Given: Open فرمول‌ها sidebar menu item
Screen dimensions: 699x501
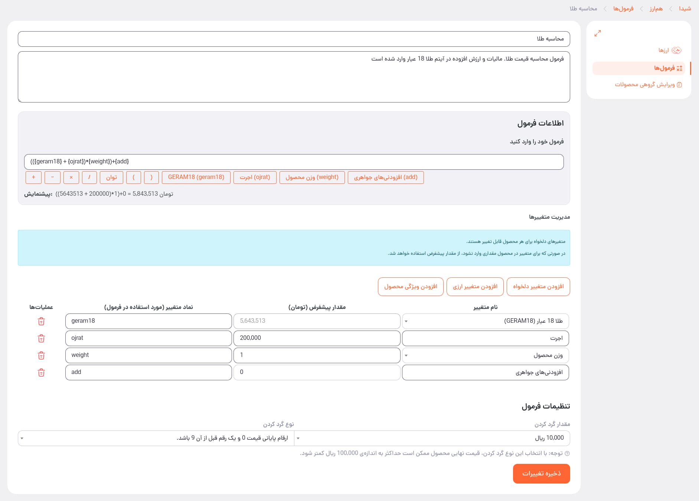Looking at the screenshot, I should 638,68.
